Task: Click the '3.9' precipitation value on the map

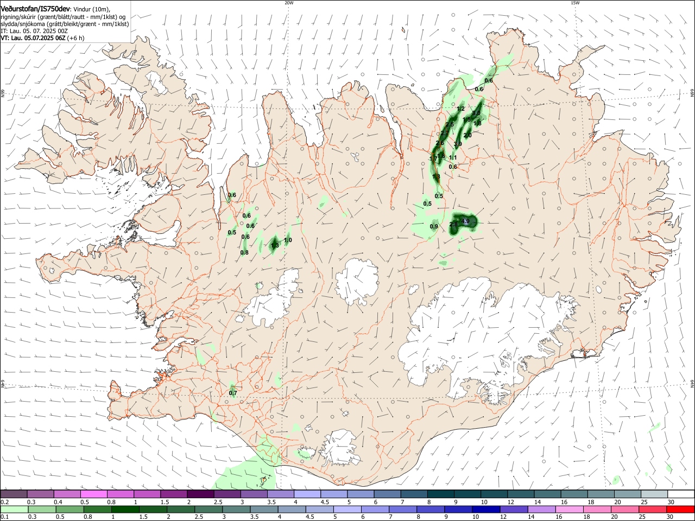Action: click(x=458, y=144)
